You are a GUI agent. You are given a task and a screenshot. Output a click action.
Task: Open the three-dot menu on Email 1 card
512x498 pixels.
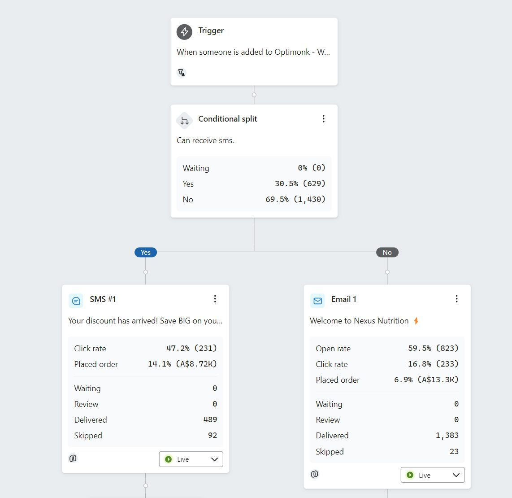point(457,298)
